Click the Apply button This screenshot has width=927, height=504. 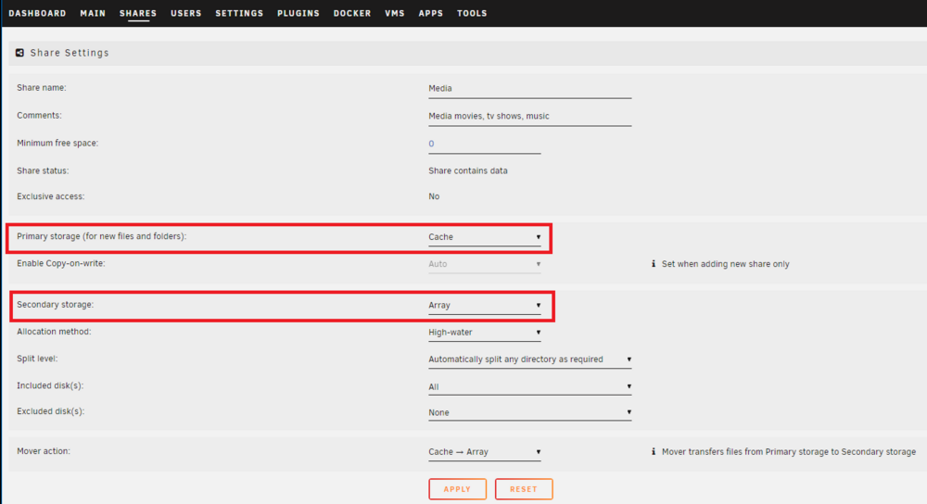click(458, 489)
